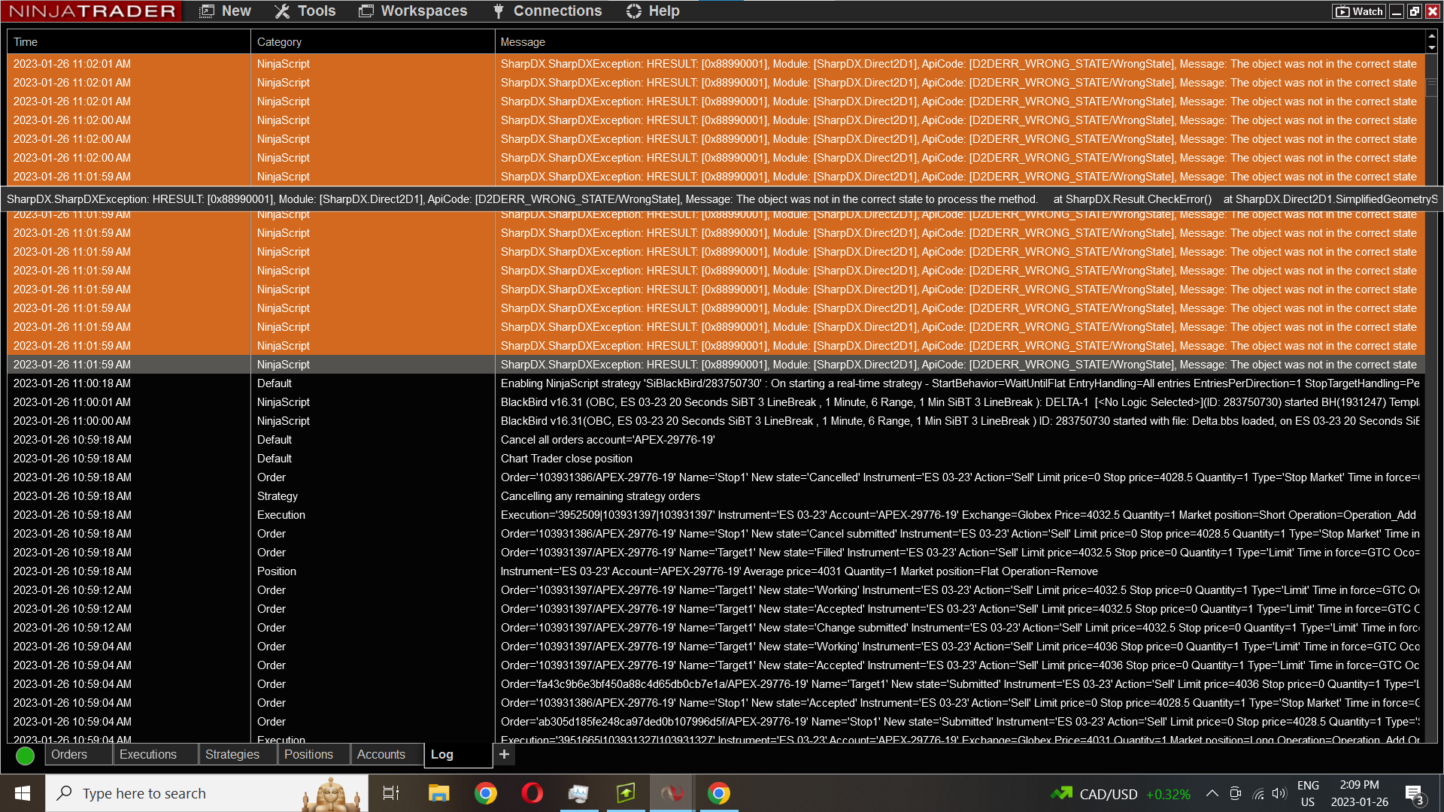Switch to the Orders tab
This screenshot has height=812, width=1444.
tap(69, 754)
